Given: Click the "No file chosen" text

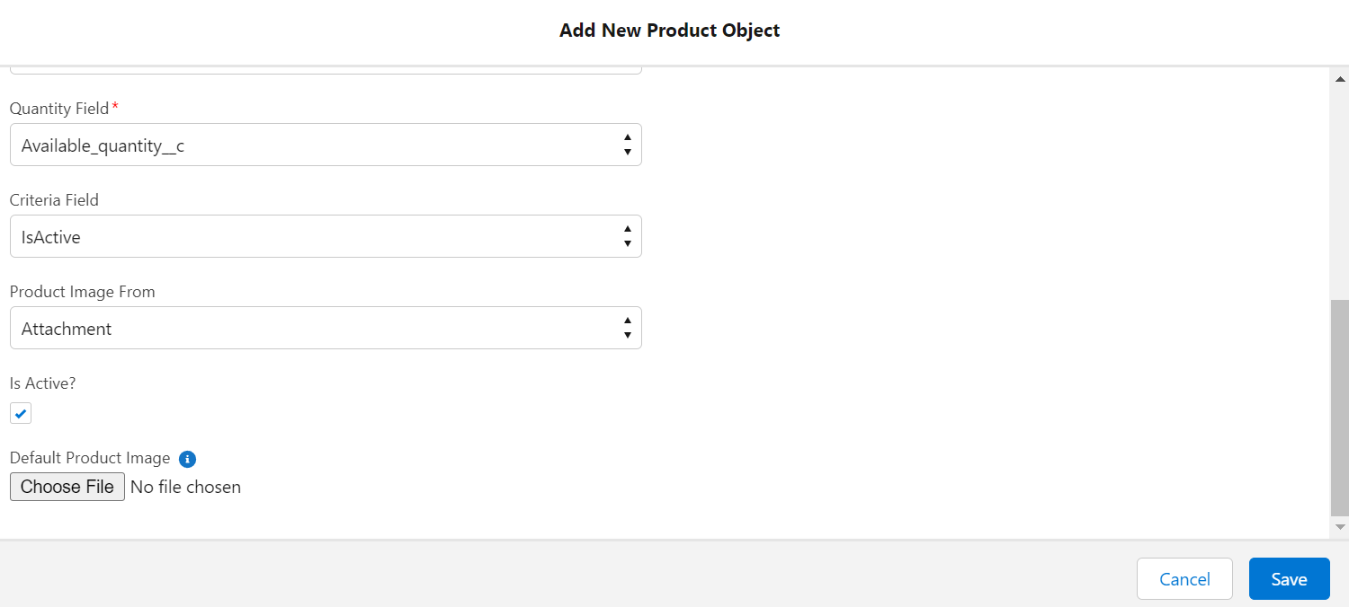Looking at the screenshot, I should click(186, 487).
